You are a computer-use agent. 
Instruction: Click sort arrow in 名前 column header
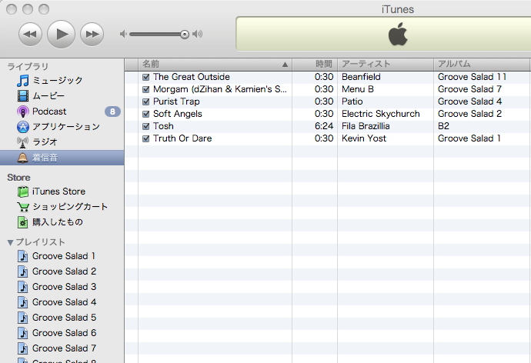tap(286, 65)
